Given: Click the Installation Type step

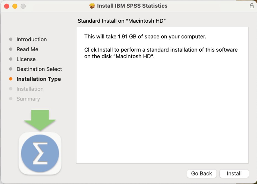Looking at the screenshot, I should [39, 79].
